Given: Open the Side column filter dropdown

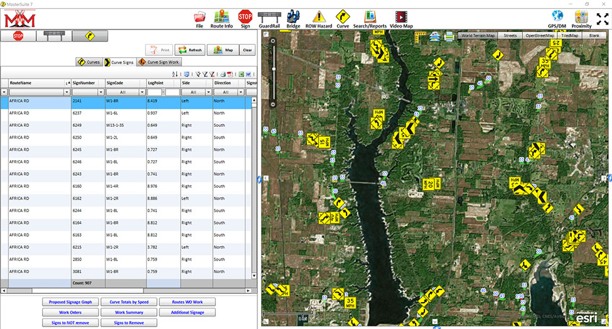Looking at the screenshot, I should coord(208,92).
